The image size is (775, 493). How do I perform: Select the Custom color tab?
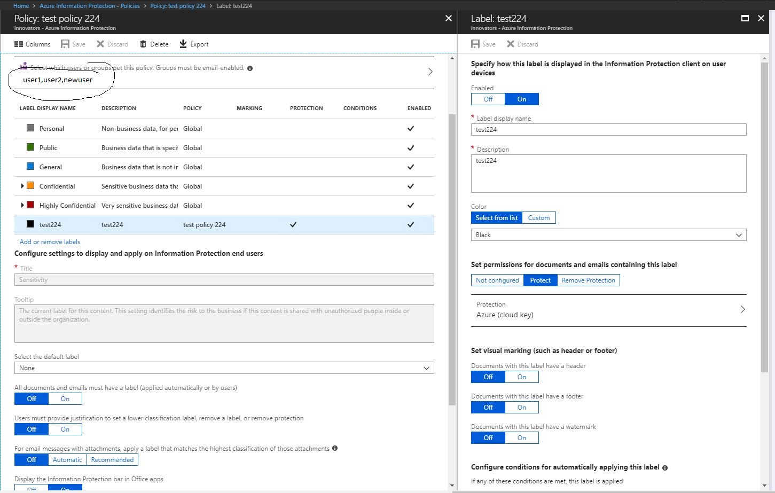pos(539,218)
